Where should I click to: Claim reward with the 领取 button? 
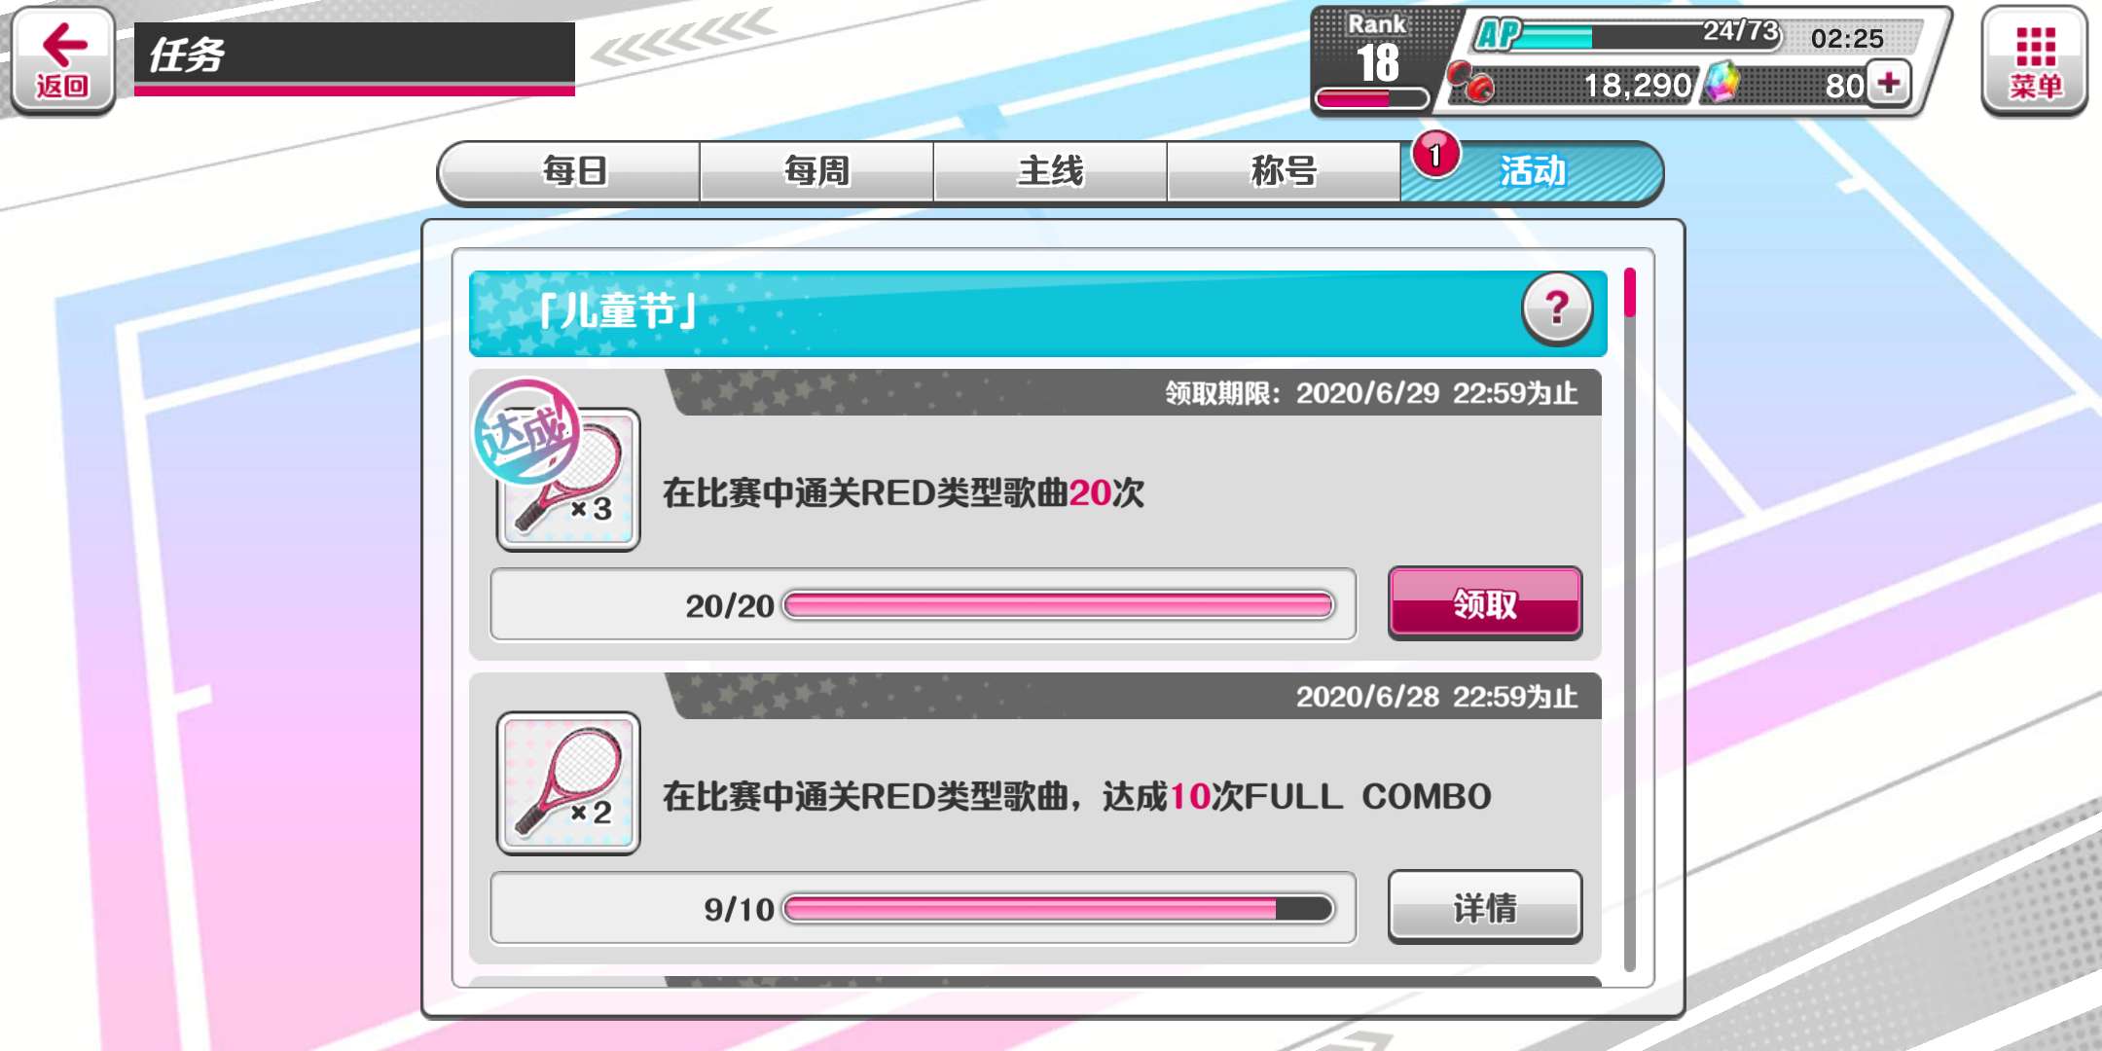click(x=1485, y=603)
